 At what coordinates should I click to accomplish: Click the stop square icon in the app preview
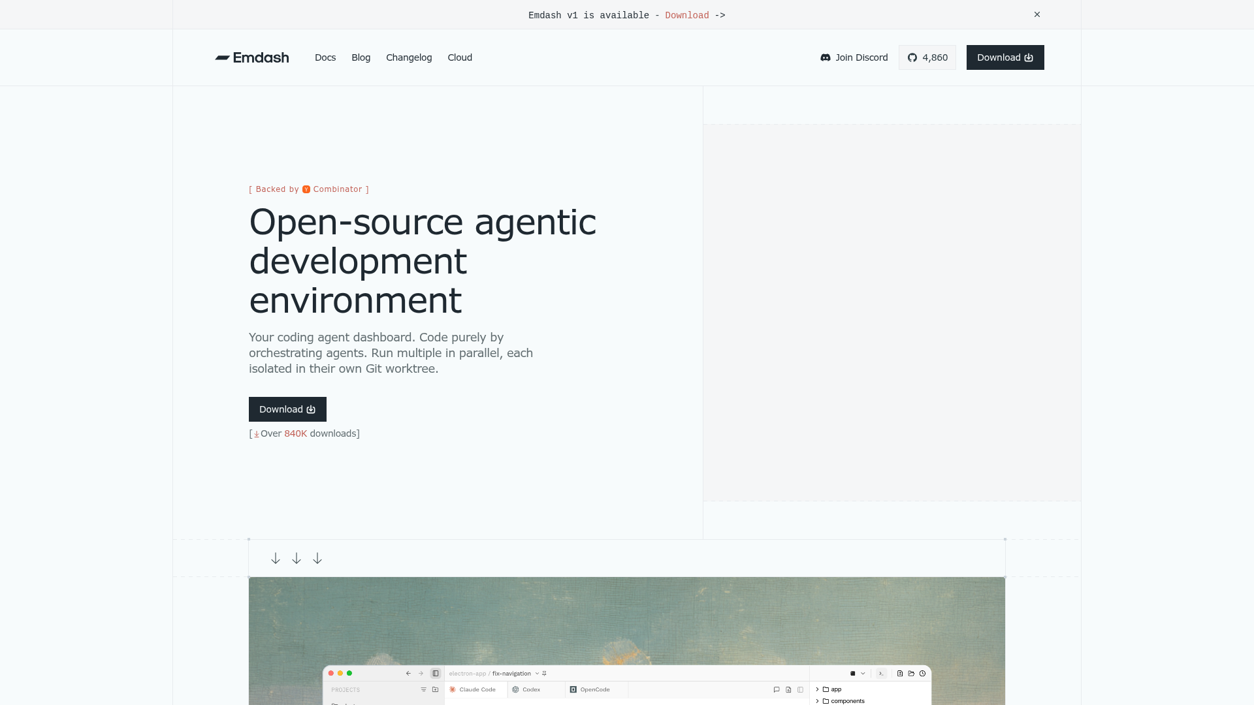(x=853, y=673)
